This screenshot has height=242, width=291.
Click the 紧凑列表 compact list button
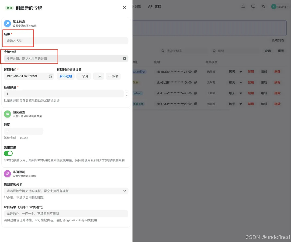click(278, 40)
